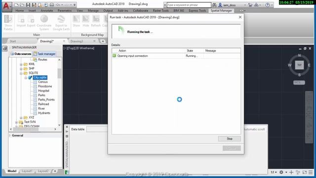Click the Data table palette settings gear
316x178 pixels.
(67, 136)
